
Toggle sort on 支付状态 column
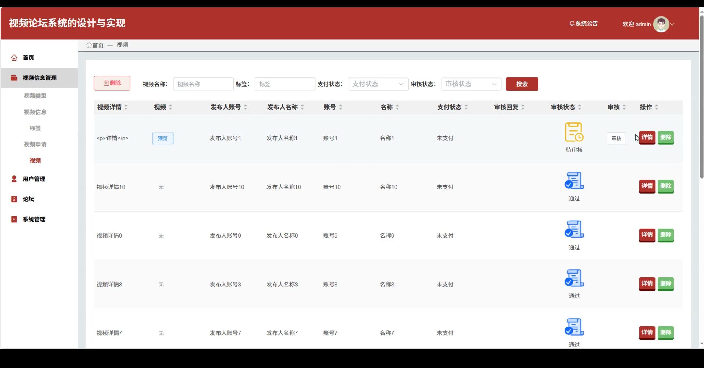point(466,107)
